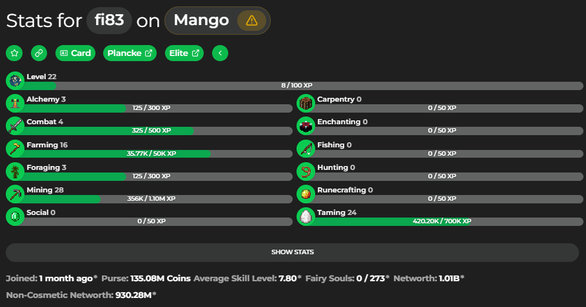586x307 pixels.
Task: Click the Alchemy brewing stand icon
Action: click(x=15, y=104)
